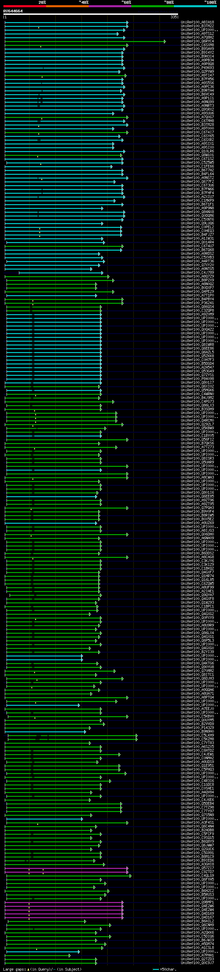Click the red ~20% identity legend bar
Image resolution: width=220 pixels, height=972 pixels.
25,6
